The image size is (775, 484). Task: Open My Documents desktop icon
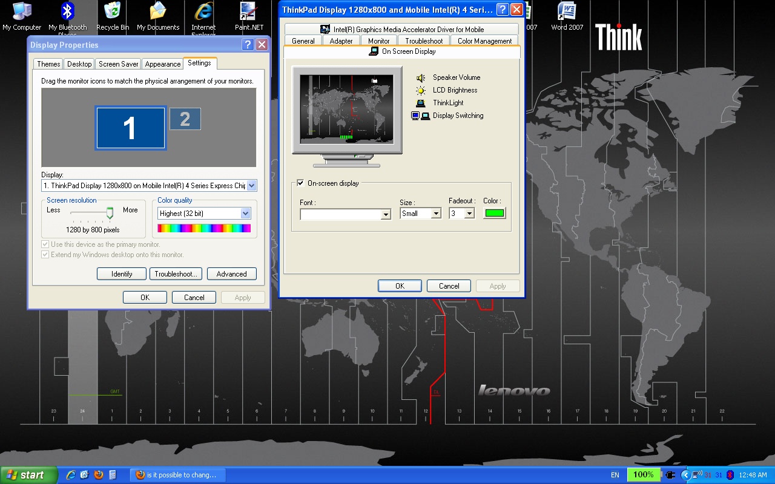click(158, 16)
